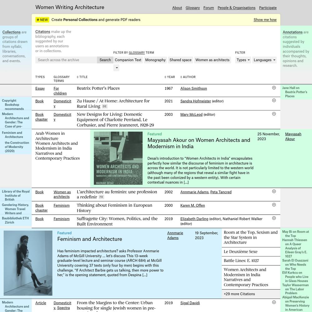Sort citations by title

coord(82,77)
